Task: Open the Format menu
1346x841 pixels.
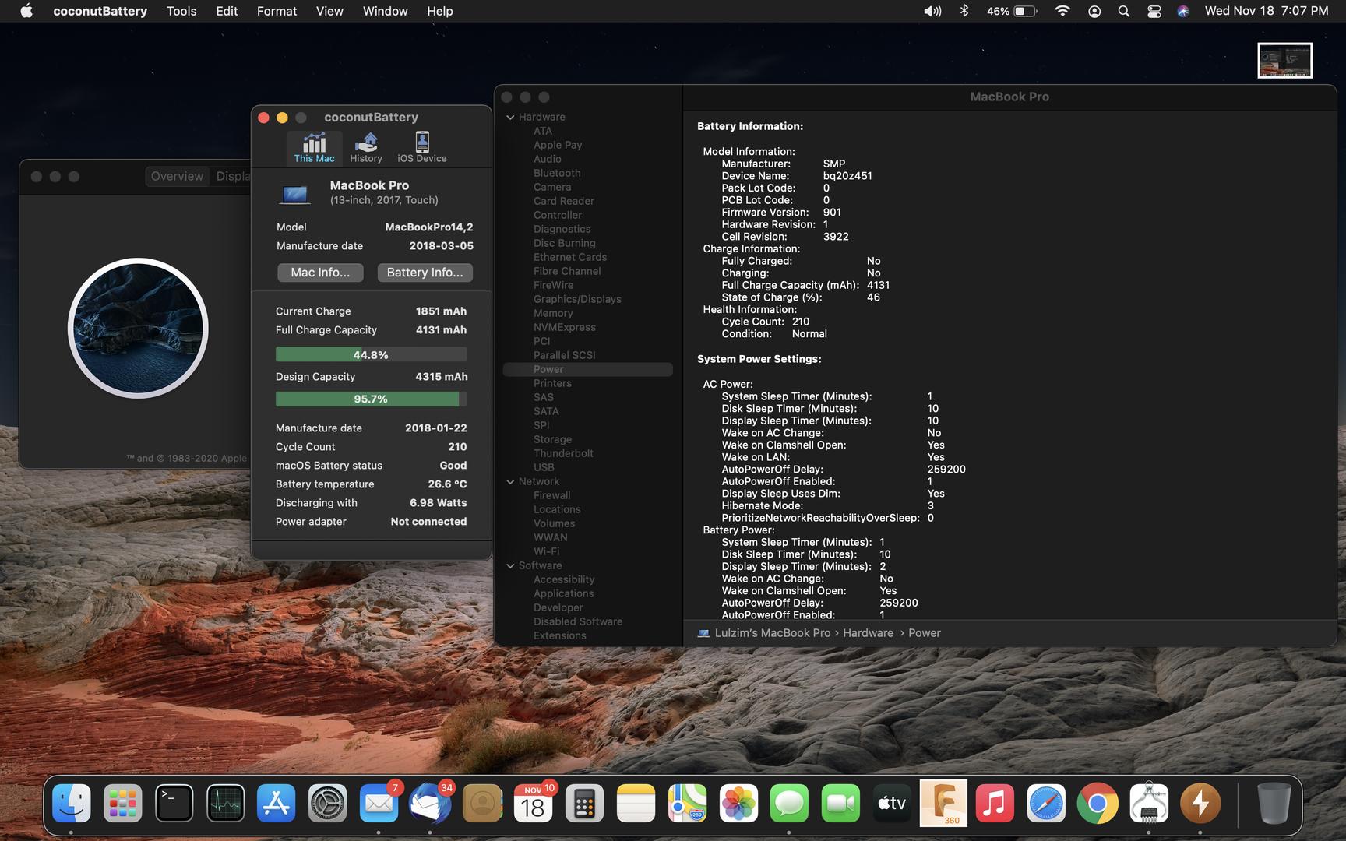Action: click(277, 11)
